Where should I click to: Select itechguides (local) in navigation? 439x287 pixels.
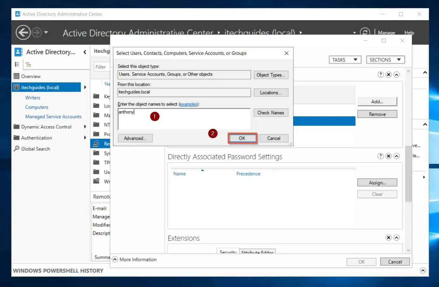point(46,87)
